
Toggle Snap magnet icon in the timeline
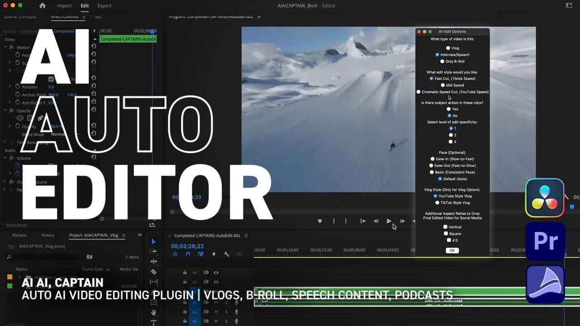[x=188, y=254]
